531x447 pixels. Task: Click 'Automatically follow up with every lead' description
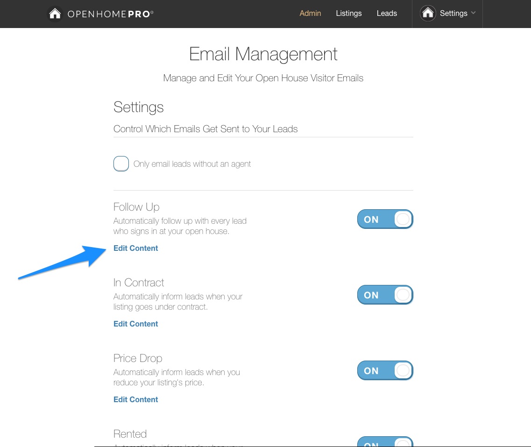click(180, 226)
